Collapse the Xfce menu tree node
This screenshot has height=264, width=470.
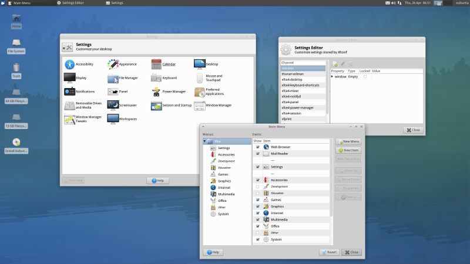point(204,141)
